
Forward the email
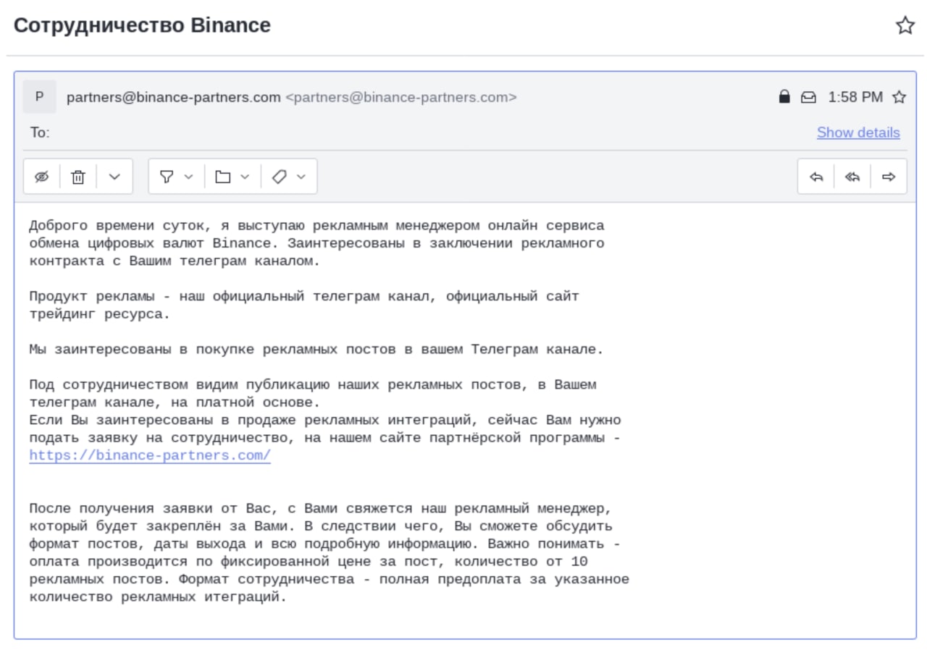coord(889,177)
